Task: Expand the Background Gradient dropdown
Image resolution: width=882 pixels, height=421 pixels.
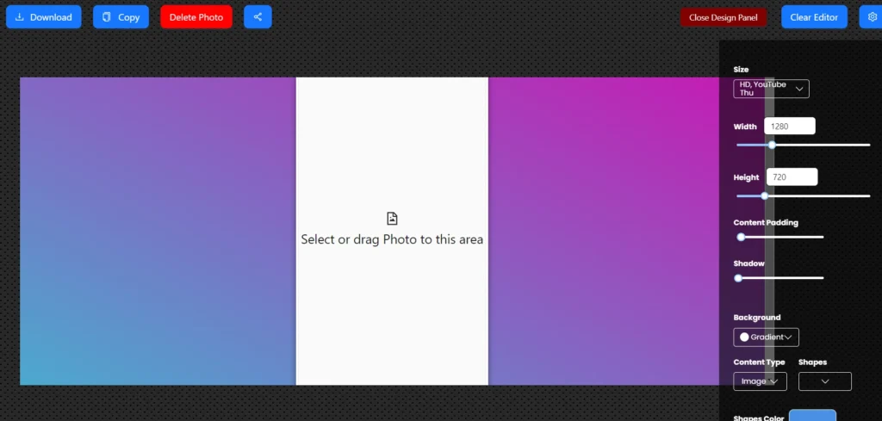Action: click(x=766, y=337)
